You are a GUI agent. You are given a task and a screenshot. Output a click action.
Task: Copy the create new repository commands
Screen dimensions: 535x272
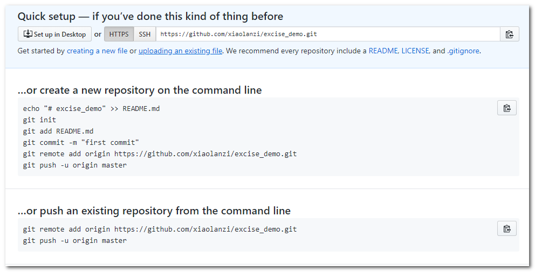tap(506, 108)
